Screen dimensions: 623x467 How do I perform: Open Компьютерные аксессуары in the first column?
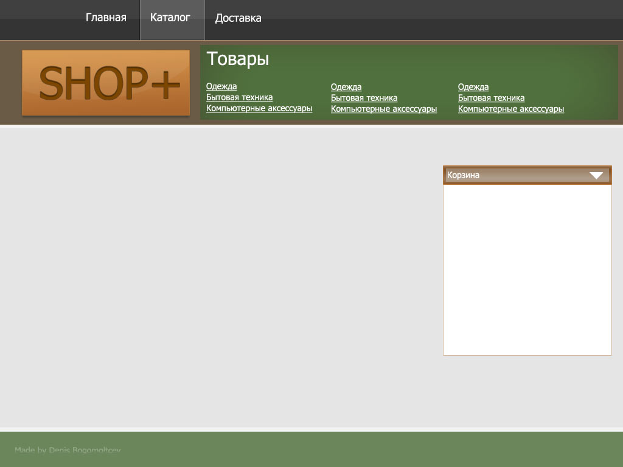pos(259,108)
